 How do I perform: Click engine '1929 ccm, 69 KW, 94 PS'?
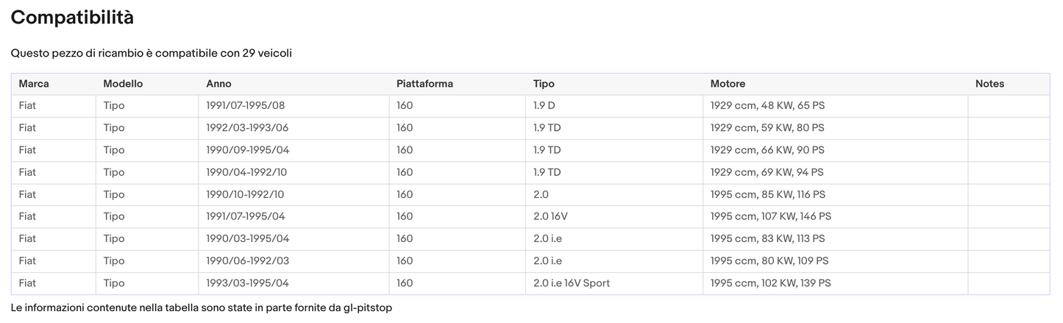coord(767,172)
